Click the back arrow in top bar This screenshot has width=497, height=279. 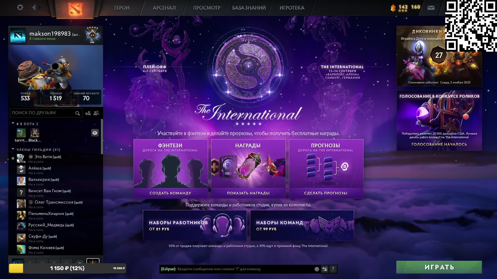pyautogui.click(x=34, y=7)
